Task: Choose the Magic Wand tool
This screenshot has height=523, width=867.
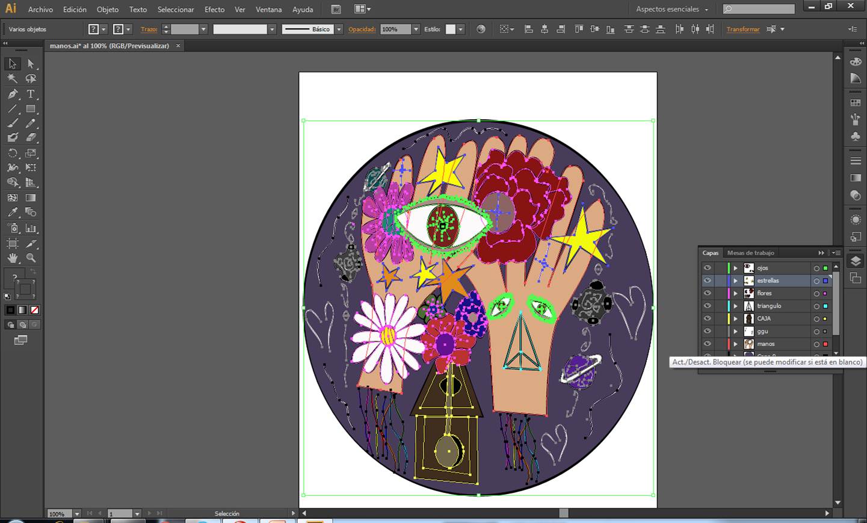Action: point(13,79)
